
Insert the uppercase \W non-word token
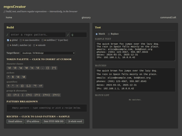[x=26, y=68]
